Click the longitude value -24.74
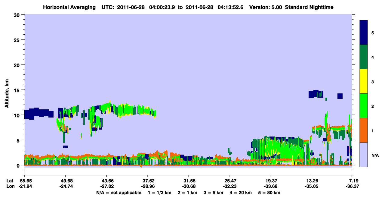The image size is (391, 201). pos(66,187)
